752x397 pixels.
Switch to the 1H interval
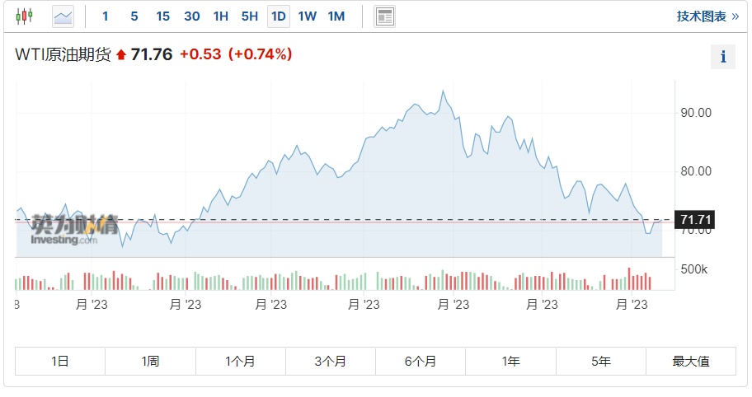(x=220, y=16)
